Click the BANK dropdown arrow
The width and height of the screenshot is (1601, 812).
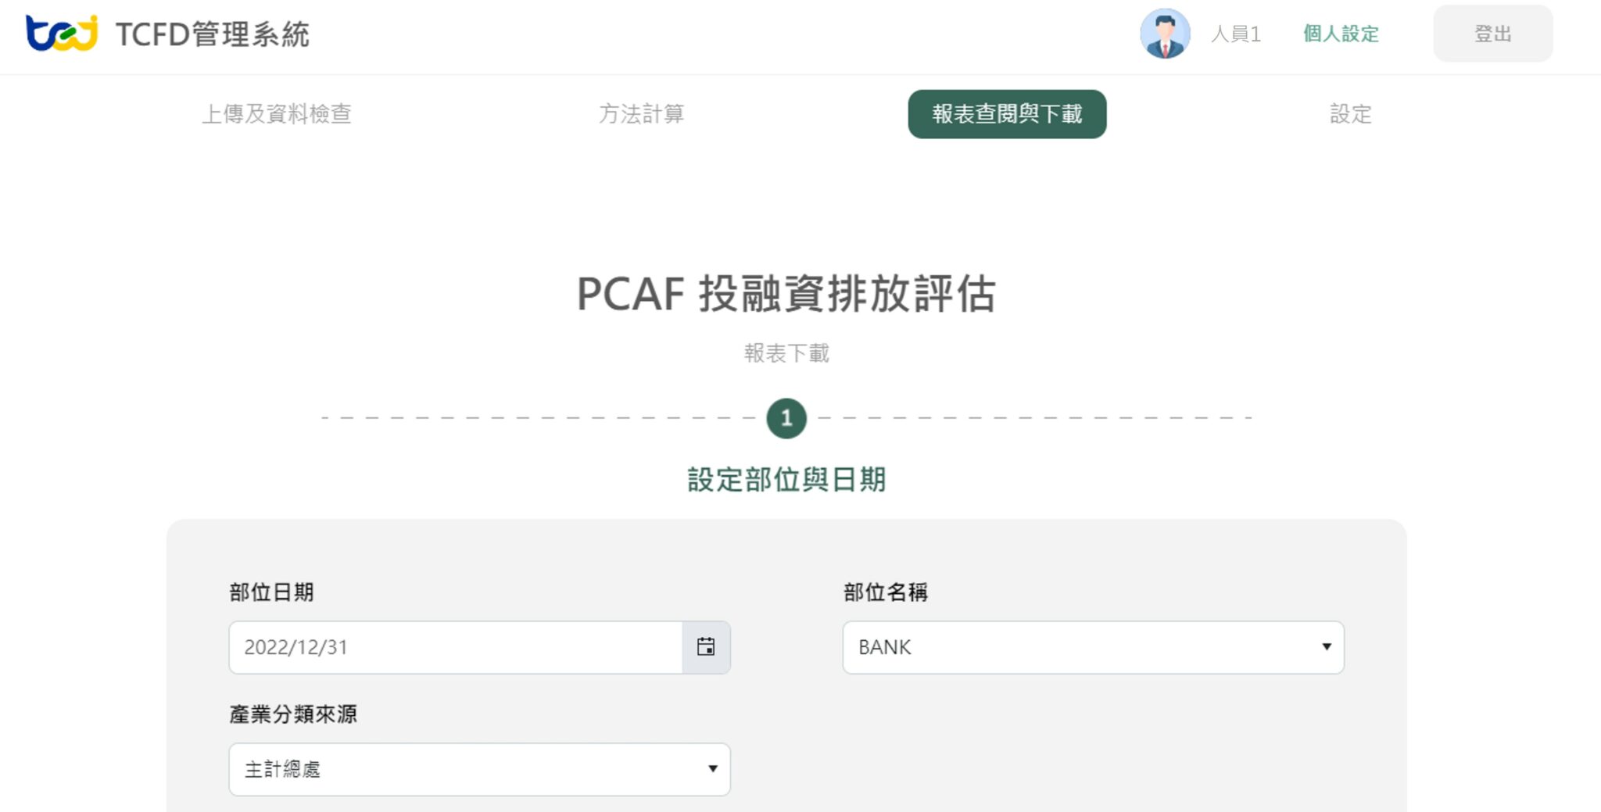coord(1326,647)
